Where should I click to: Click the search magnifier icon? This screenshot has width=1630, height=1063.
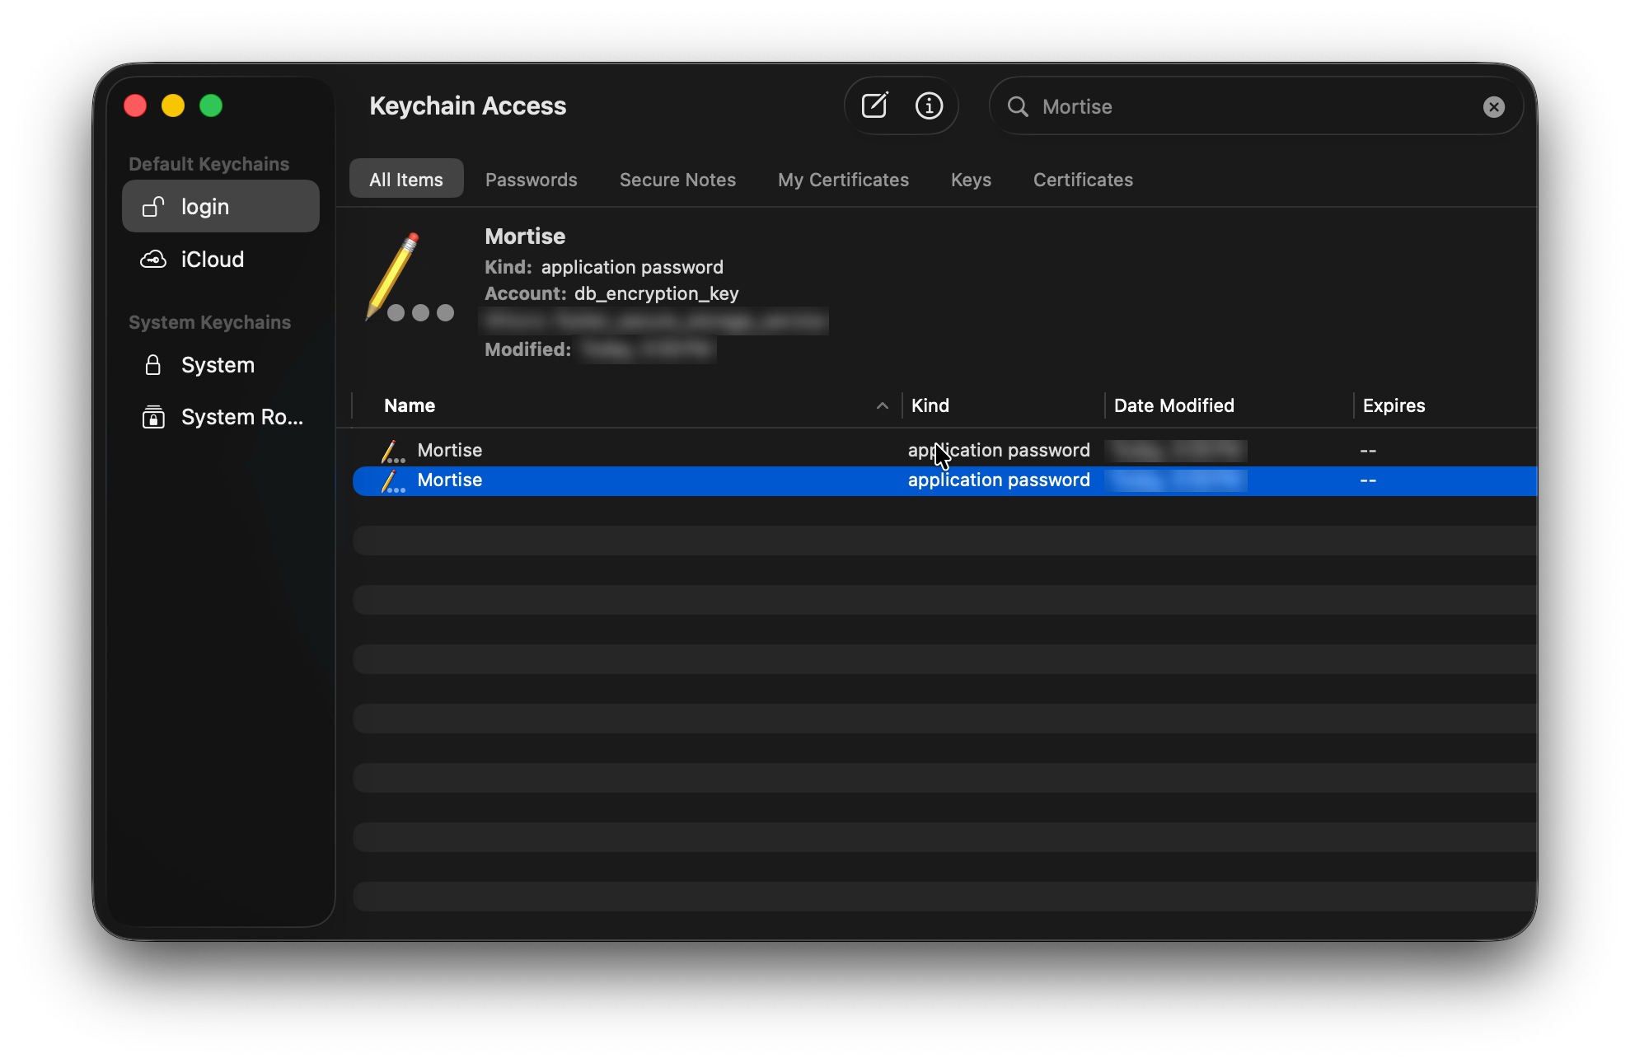click(1018, 106)
